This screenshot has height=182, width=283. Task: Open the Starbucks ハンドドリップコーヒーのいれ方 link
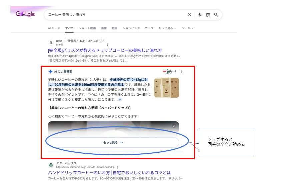click(x=109, y=173)
